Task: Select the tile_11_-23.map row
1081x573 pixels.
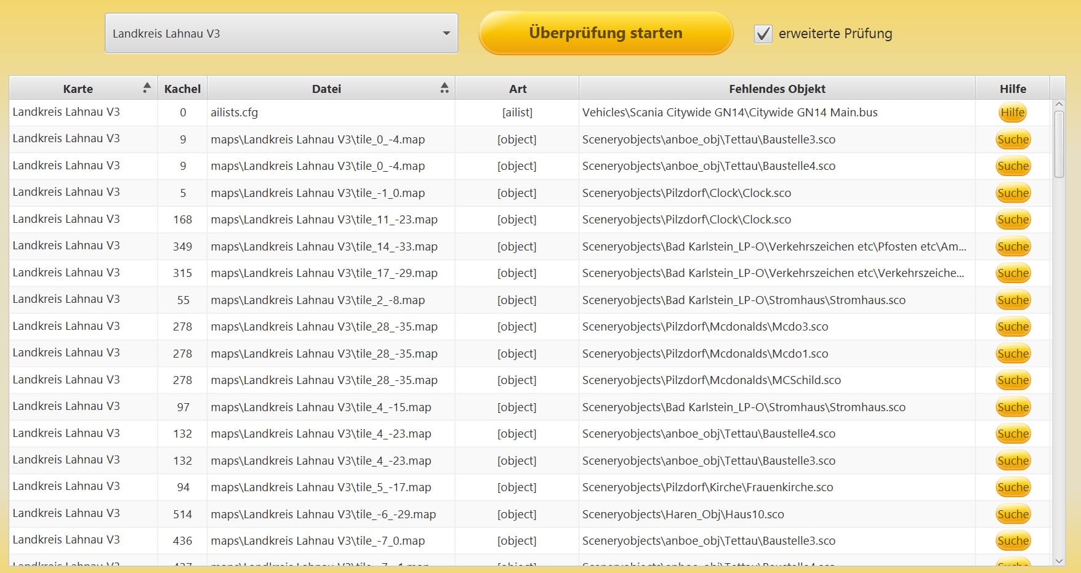Action: [x=324, y=220]
